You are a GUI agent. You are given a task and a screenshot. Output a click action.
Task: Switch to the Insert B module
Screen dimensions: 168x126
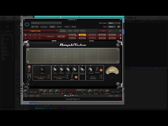[x=92, y=38]
